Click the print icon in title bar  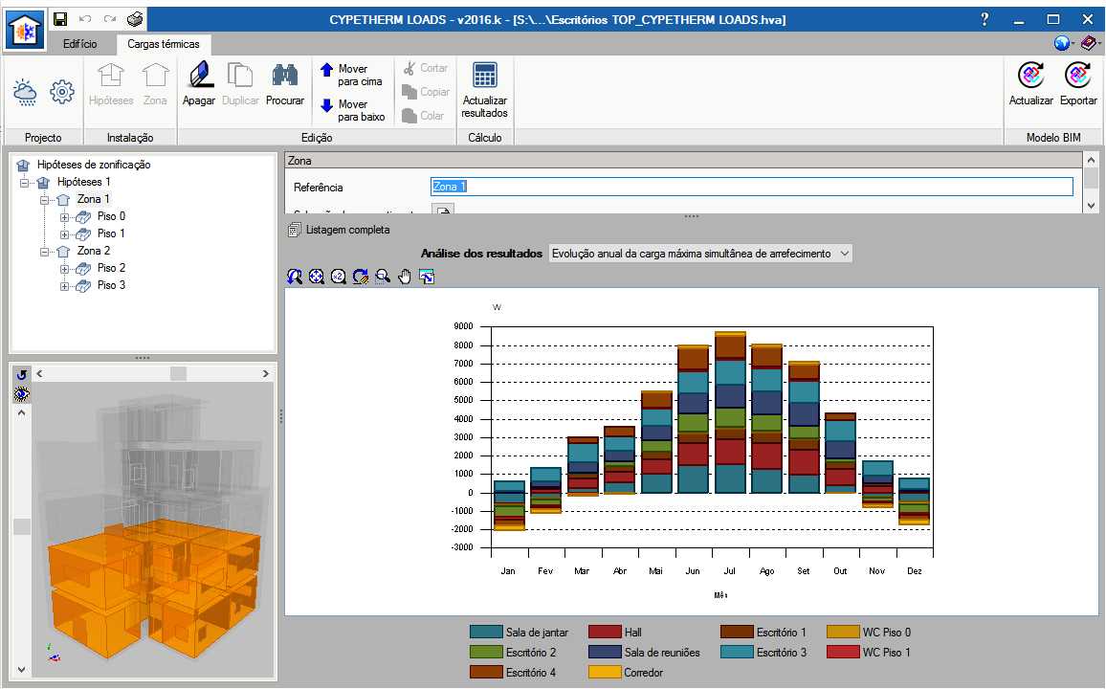coord(135,19)
